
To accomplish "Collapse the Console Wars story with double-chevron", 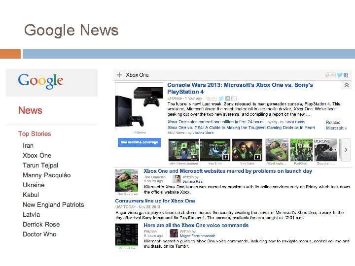I will pos(347,85).
